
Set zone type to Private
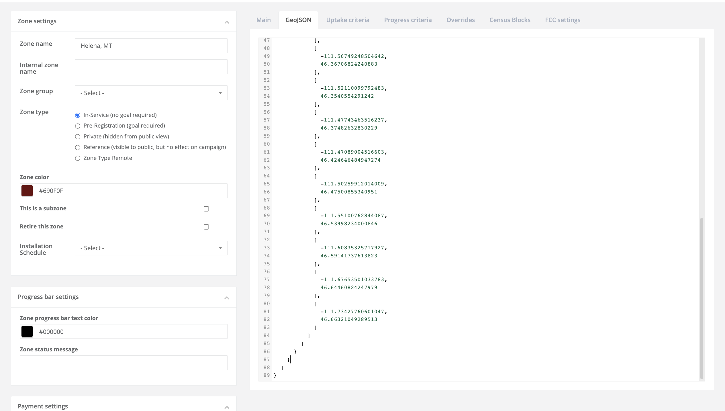(x=77, y=137)
